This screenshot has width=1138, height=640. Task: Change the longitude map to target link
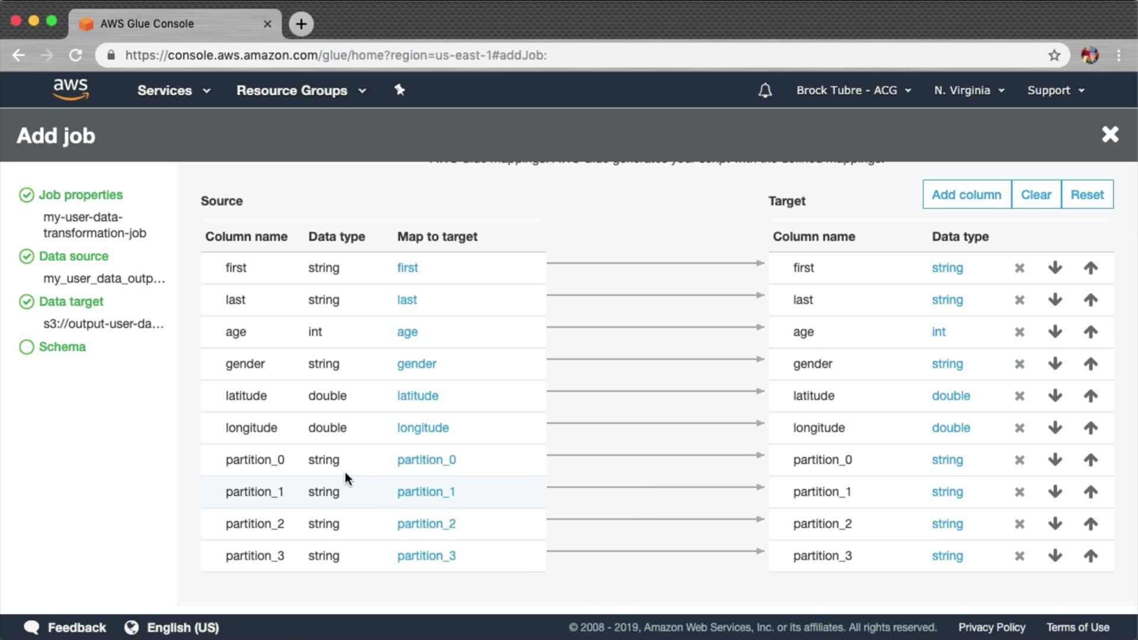423,428
